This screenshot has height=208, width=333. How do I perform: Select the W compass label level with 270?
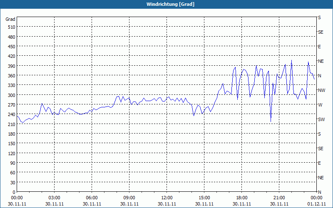coord(320,105)
